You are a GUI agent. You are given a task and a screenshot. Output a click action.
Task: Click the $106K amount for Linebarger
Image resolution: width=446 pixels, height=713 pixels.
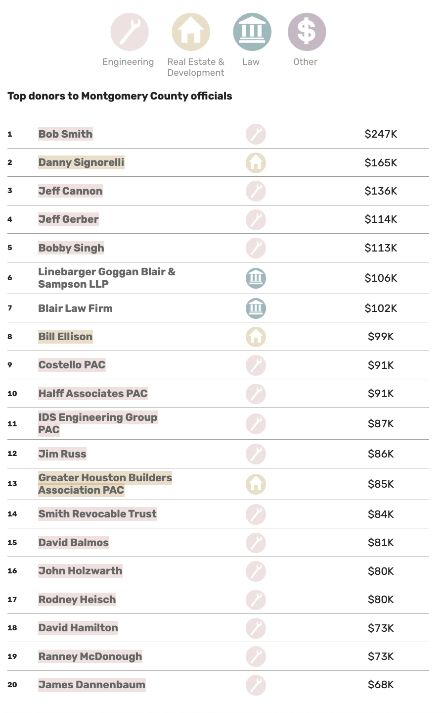pyautogui.click(x=381, y=278)
